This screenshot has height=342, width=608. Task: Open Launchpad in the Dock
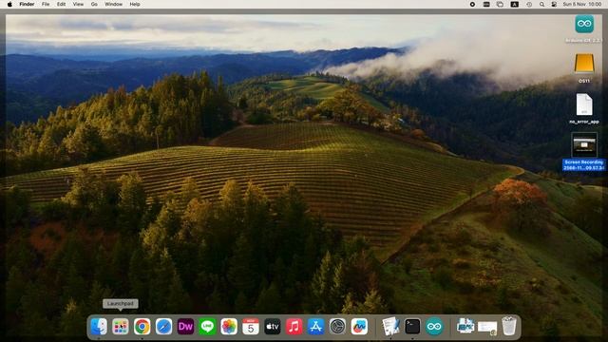pos(121,327)
